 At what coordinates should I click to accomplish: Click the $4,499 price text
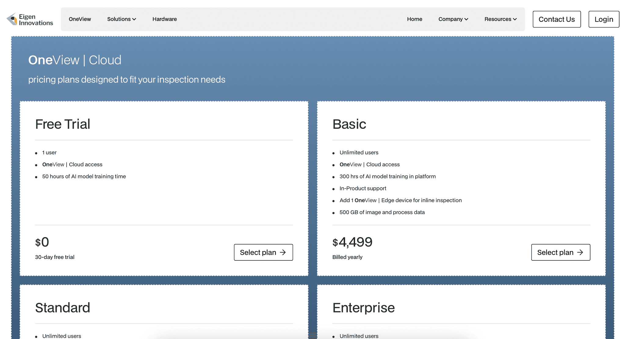pos(352,242)
